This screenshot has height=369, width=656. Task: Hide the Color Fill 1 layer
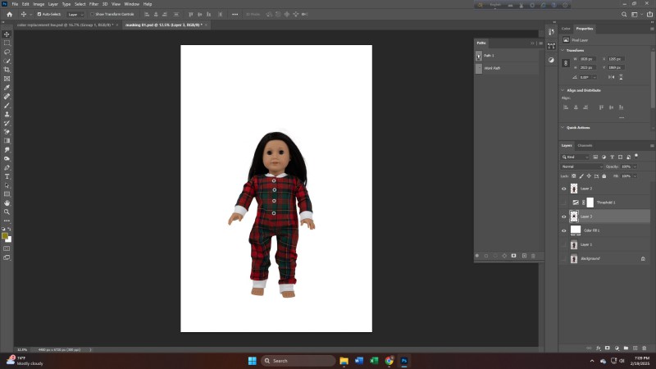pyautogui.click(x=563, y=230)
